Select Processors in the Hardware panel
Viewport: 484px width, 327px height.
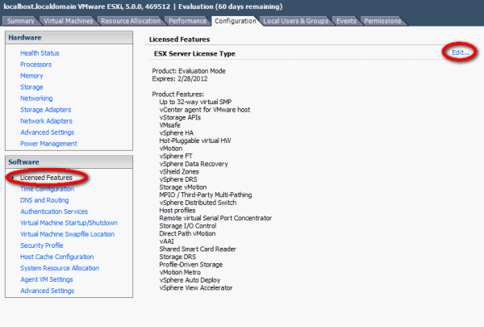[35, 65]
